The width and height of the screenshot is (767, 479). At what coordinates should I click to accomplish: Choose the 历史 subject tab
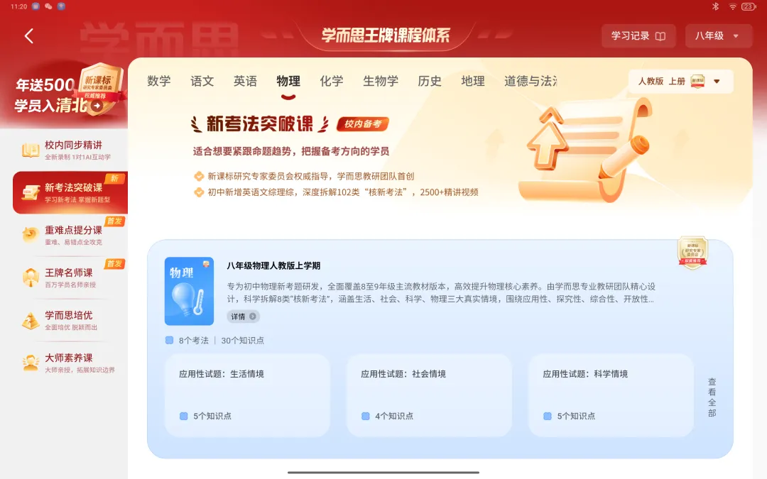tap(430, 81)
